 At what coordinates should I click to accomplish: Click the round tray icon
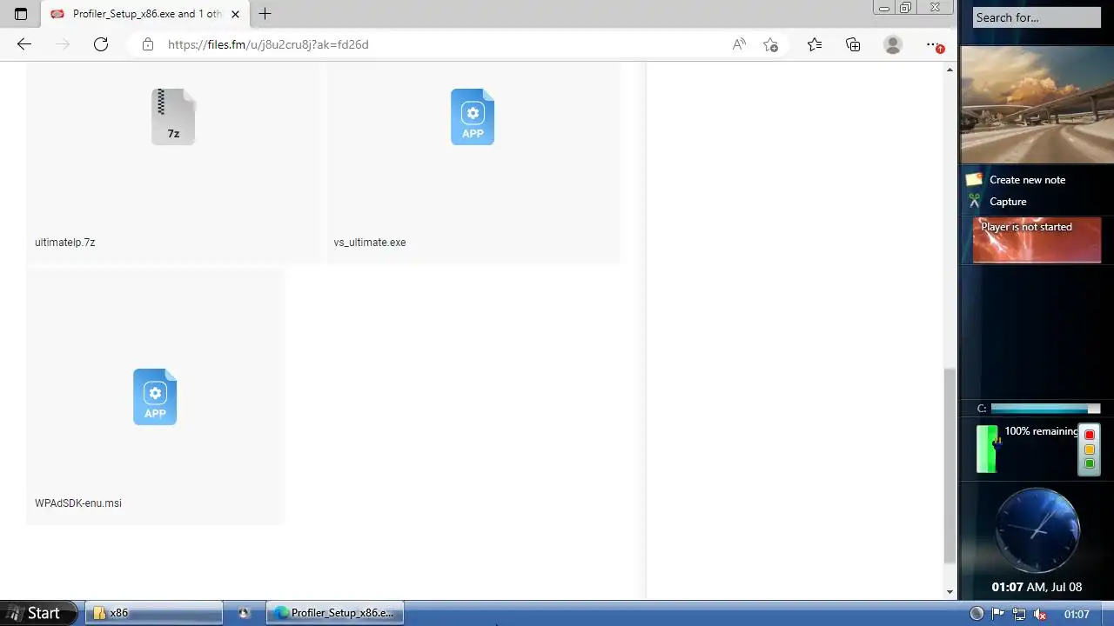pos(976,614)
